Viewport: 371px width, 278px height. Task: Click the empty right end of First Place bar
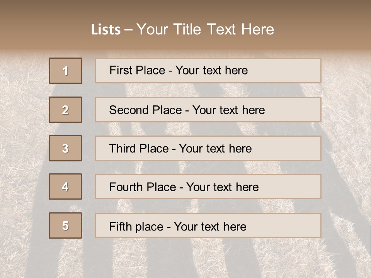coord(290,71)
